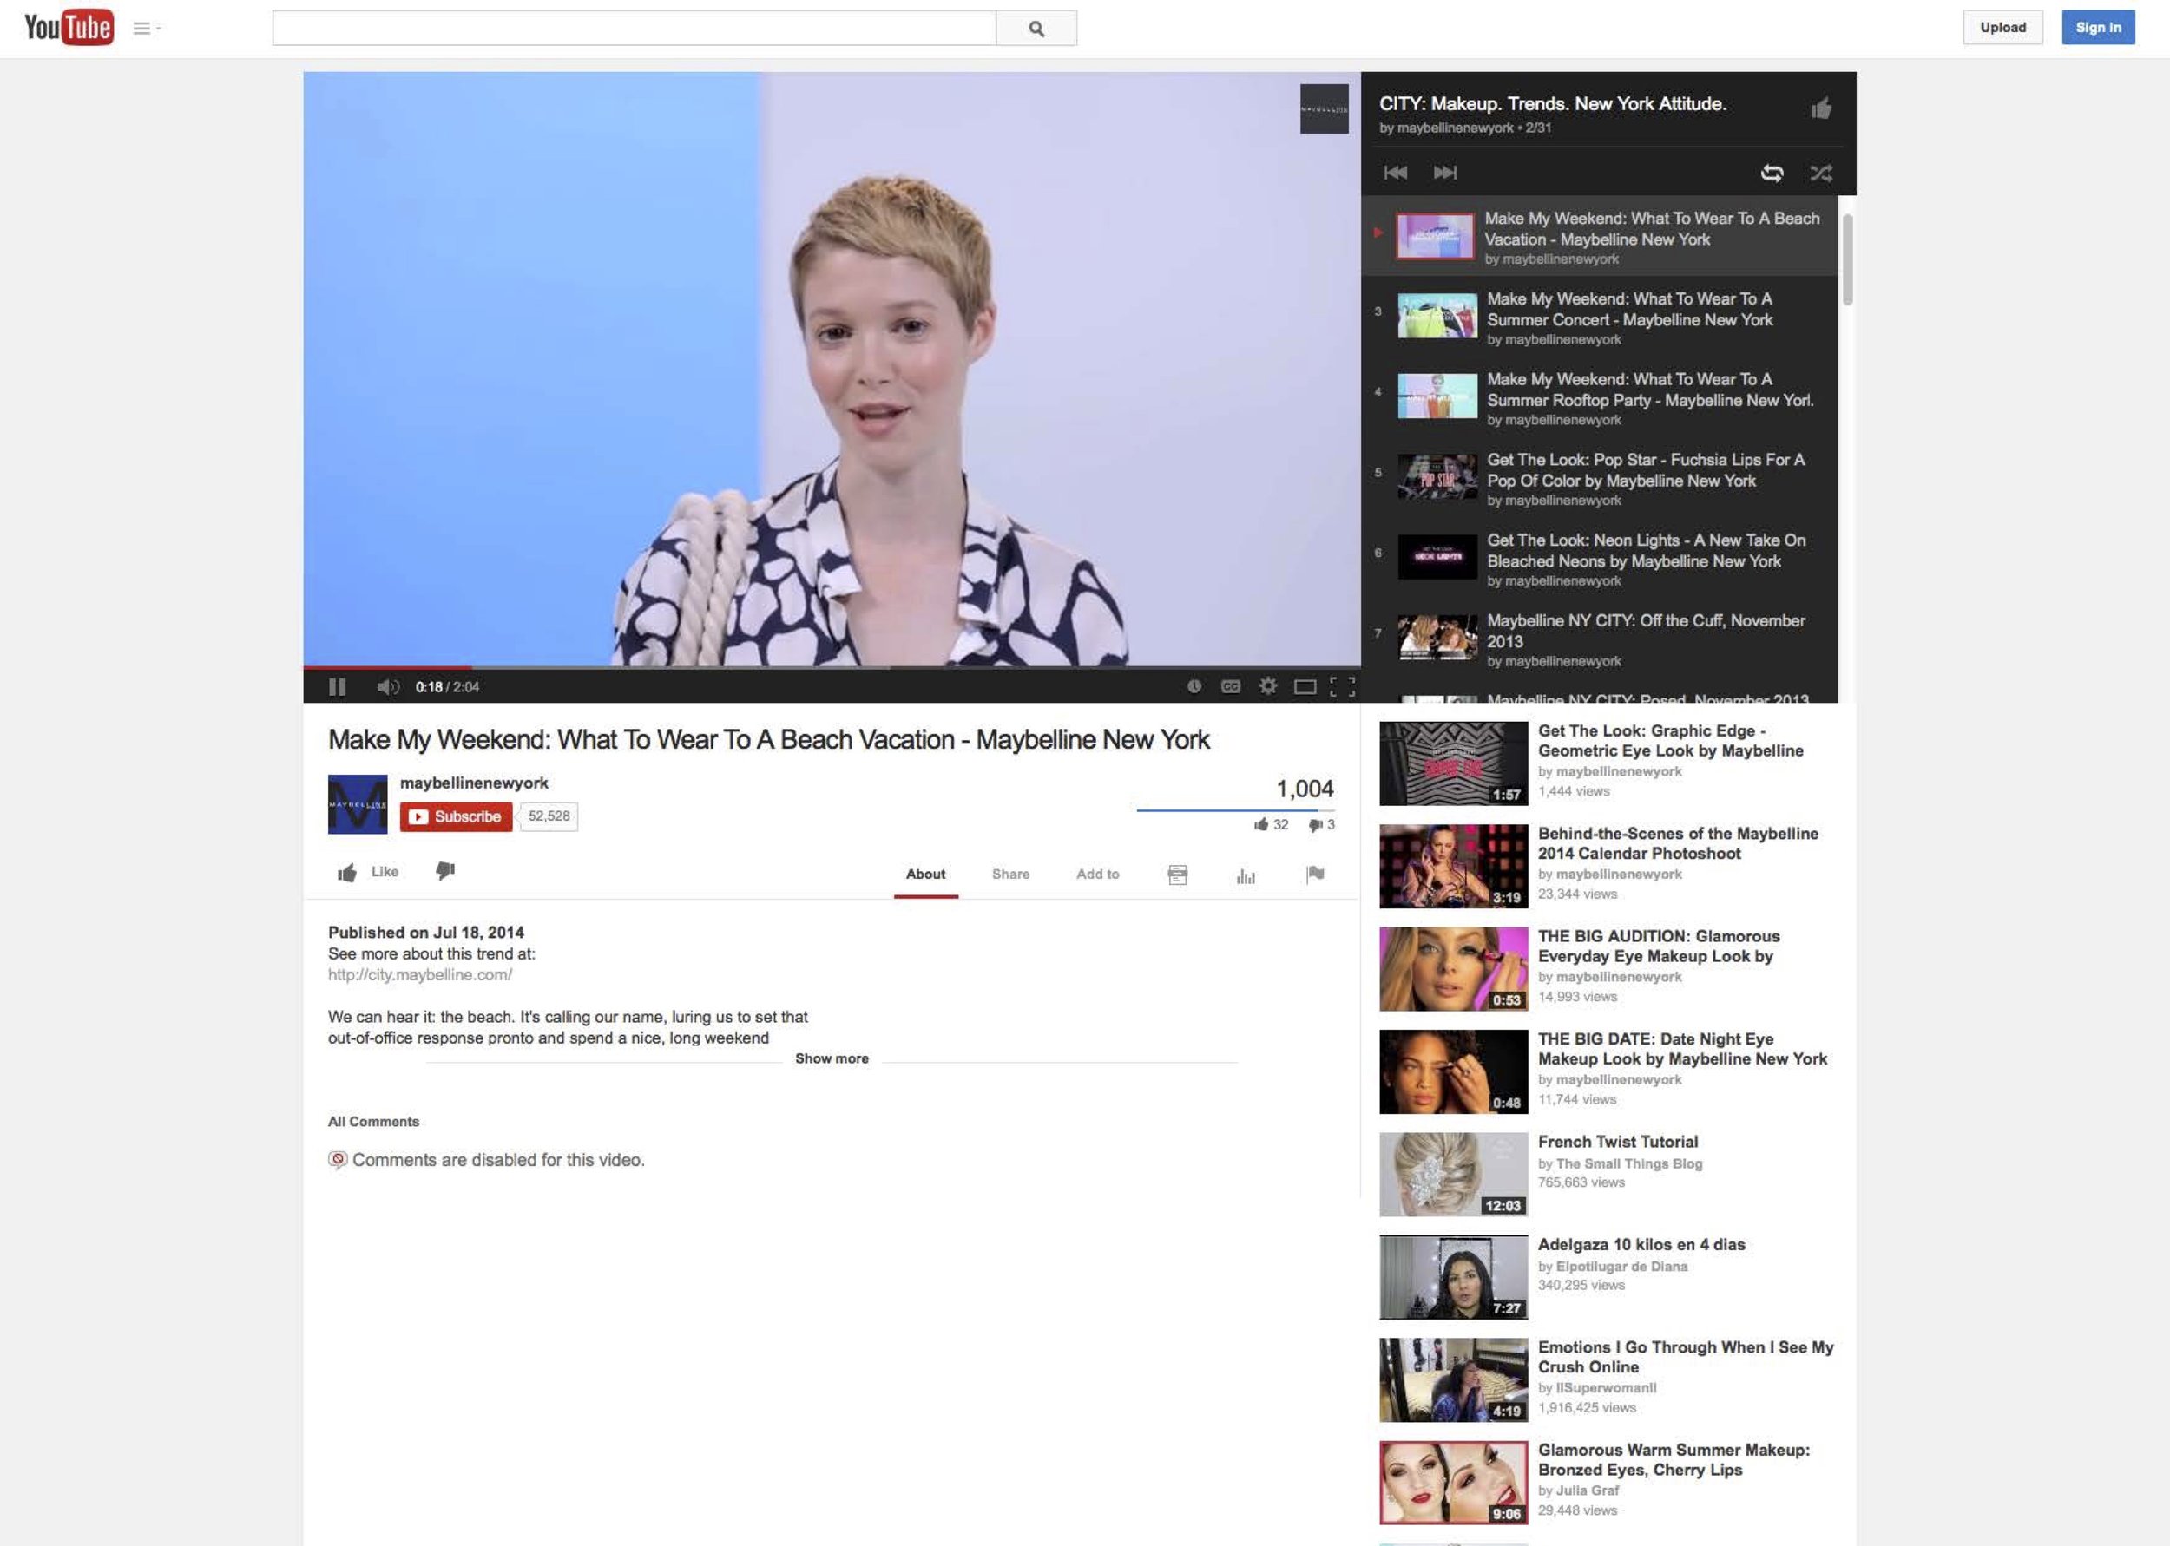Toggle playlist shuffle
This screenshot has width=2170, height=1546.
(1820, 173)
